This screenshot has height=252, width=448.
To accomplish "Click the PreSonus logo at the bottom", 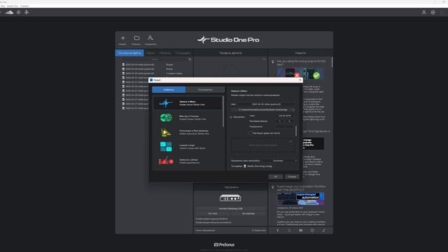I will 224,244.
